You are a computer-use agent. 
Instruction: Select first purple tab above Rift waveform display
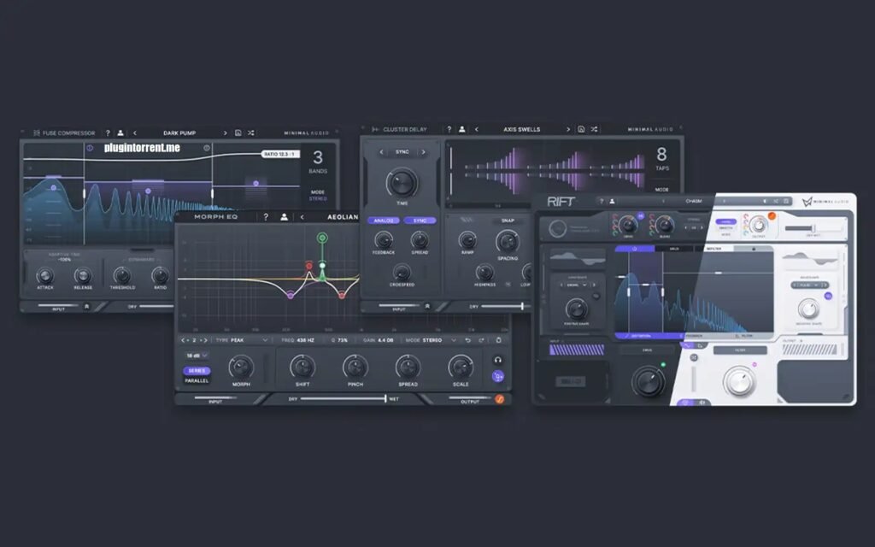pos(635,249)
